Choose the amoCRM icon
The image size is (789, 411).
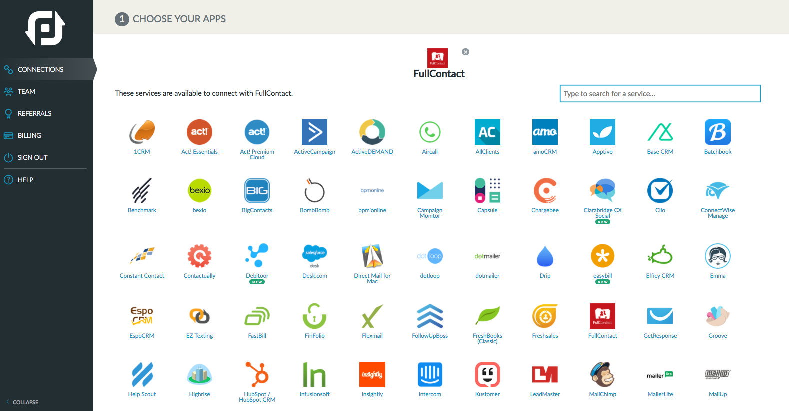click(545, 132)
